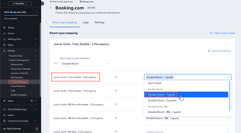
Task: Click the Apps notification badge
Action: [32, 101]
